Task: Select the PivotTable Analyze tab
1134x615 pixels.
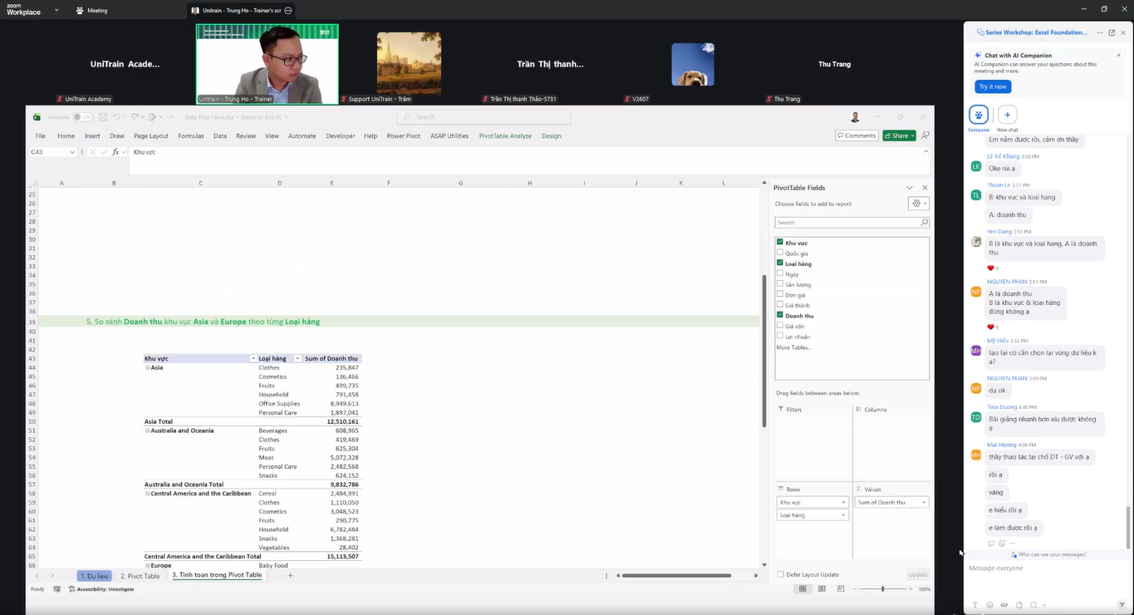Action: (505, 135)
